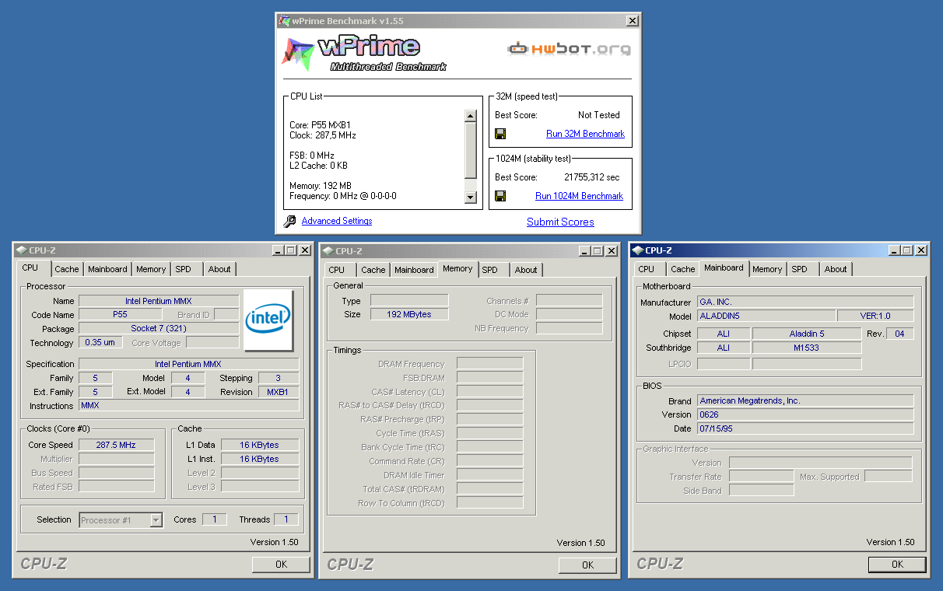The image size is (943, 591).
Task: Click the magnifier icon next to Advanced Settings
Action: 289,222
